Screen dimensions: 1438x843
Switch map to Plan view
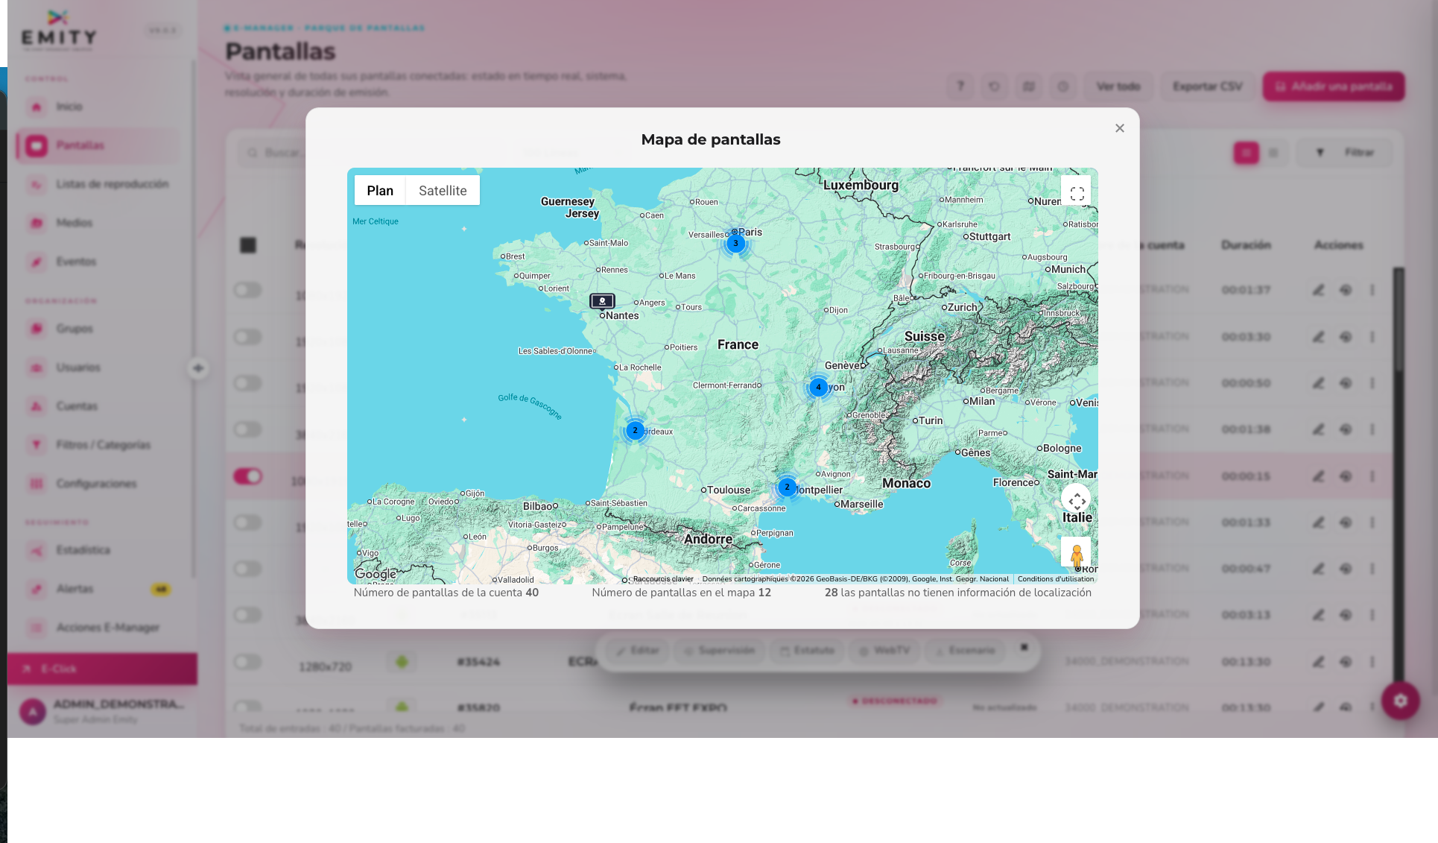coord(380,191)
